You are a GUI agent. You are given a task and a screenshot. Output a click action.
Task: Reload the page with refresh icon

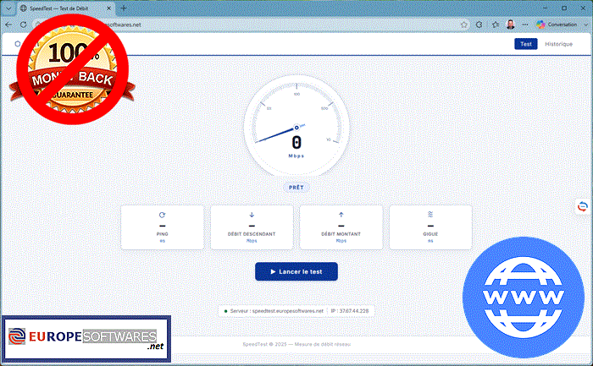click(24, 25)
